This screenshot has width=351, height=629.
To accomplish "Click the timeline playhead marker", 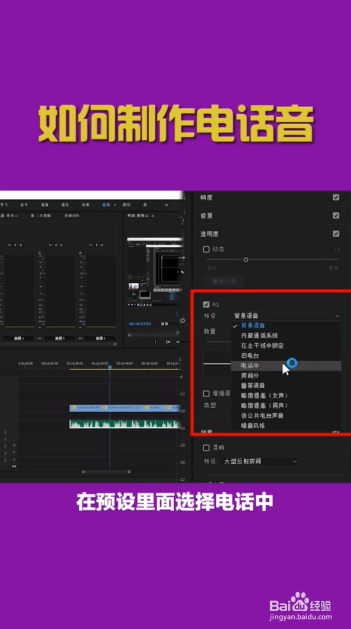I will tap(109, 367).
